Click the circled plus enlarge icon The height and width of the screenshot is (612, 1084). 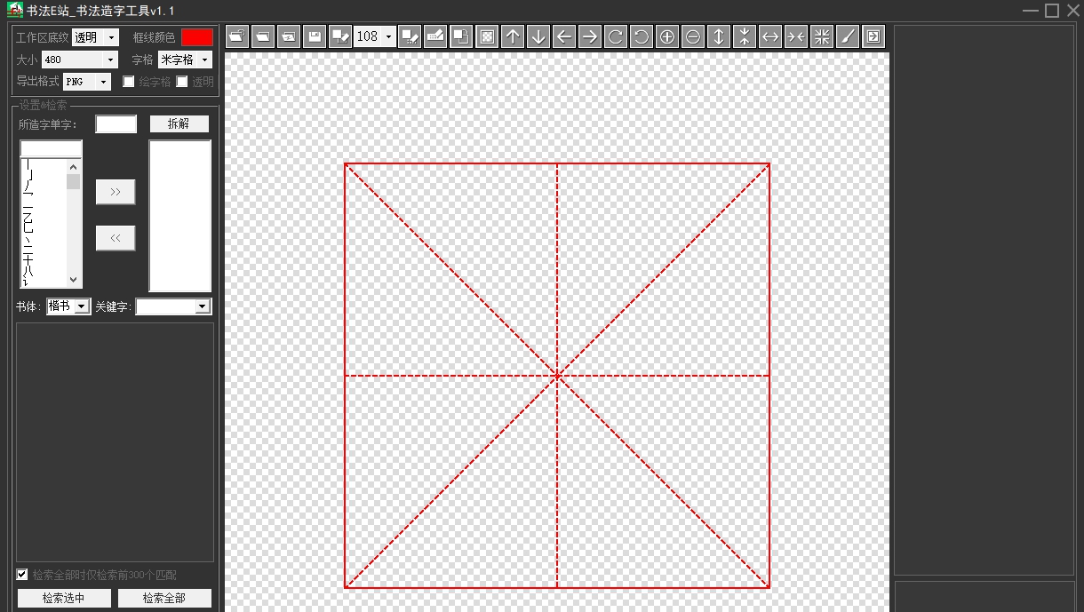pos(667,36)
